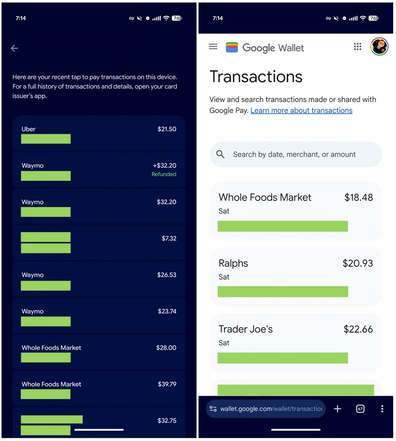
Task: Follow the Learn more about transactions link
Action: tap(301, 111)
